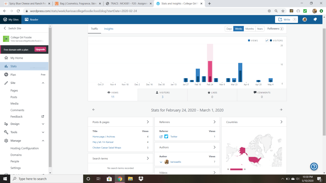Open the Plan menu item
Screen dimensions: 326x183
coord(13,75)
